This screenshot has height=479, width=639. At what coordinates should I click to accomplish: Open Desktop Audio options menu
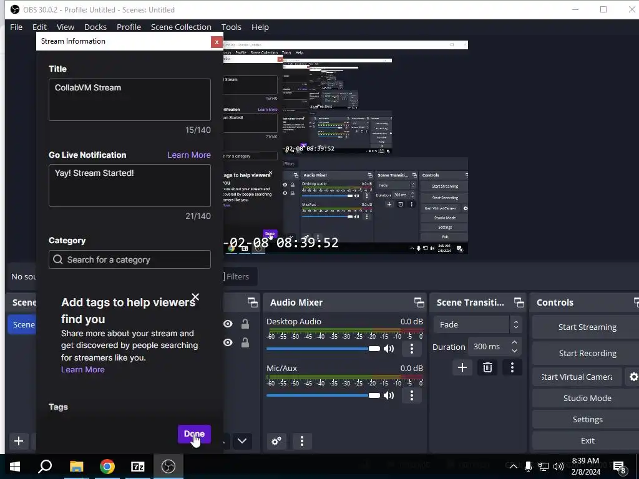pyautogui.click(x=412, y=349)
